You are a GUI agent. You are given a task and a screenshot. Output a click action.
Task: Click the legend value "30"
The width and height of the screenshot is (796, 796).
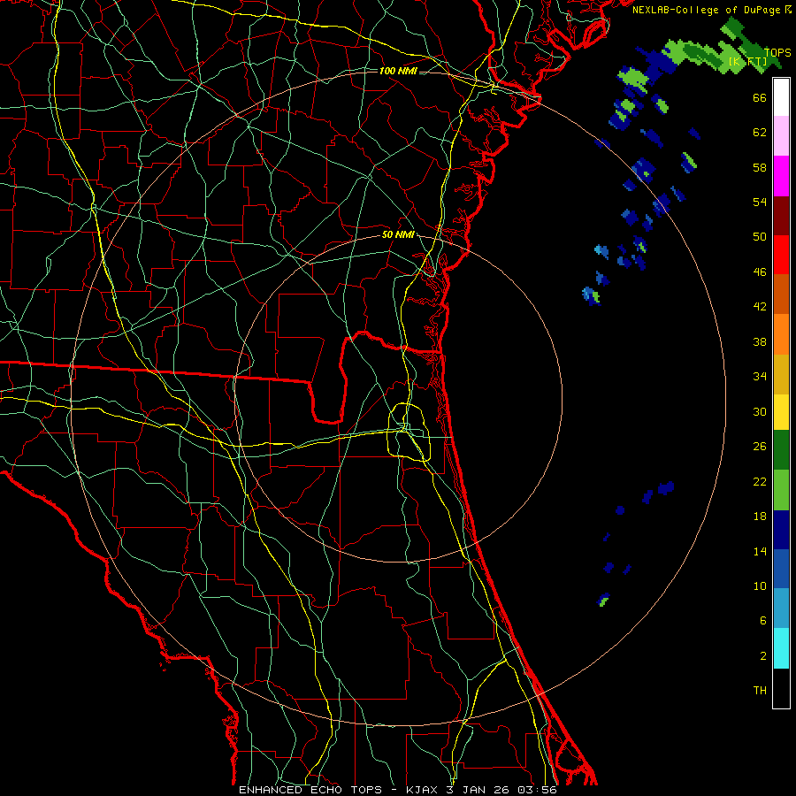click(x=760, y=411)
